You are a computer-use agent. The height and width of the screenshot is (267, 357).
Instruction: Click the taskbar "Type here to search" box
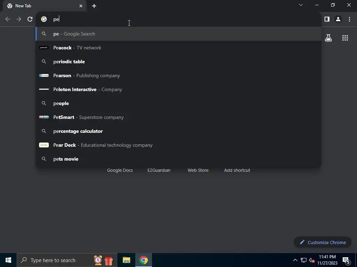pyautogui.click(x=67, y=260)
